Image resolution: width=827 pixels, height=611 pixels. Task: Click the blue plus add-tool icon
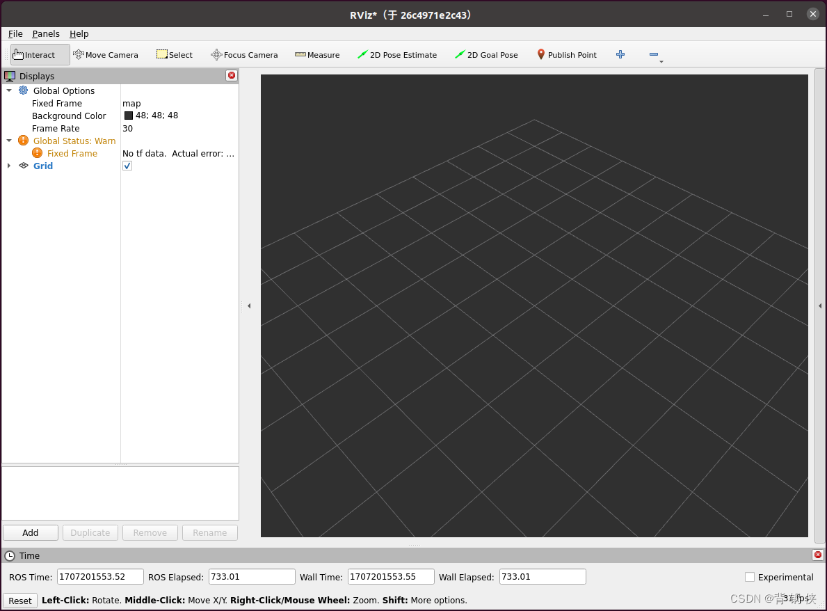pos(620,54)
